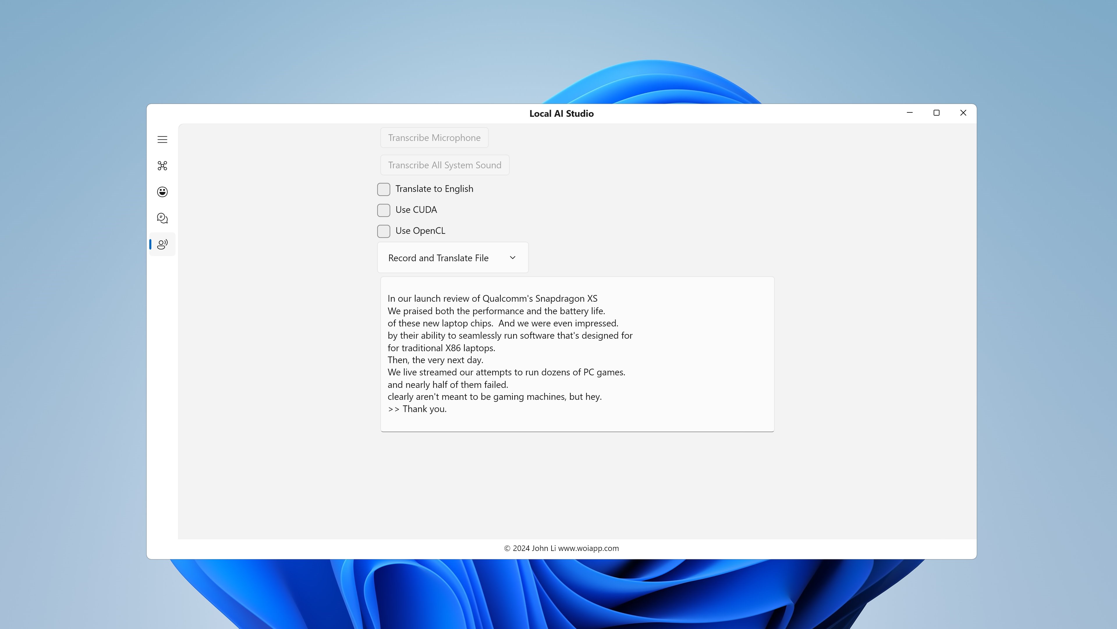The width and height of the screenshot is (1117, 629).
Task: Minimize the Local AI Studio window
Action: click(910, 113)
